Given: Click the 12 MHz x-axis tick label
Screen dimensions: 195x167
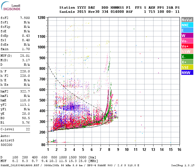Looking at the screenshot, I should click(144, 149).
